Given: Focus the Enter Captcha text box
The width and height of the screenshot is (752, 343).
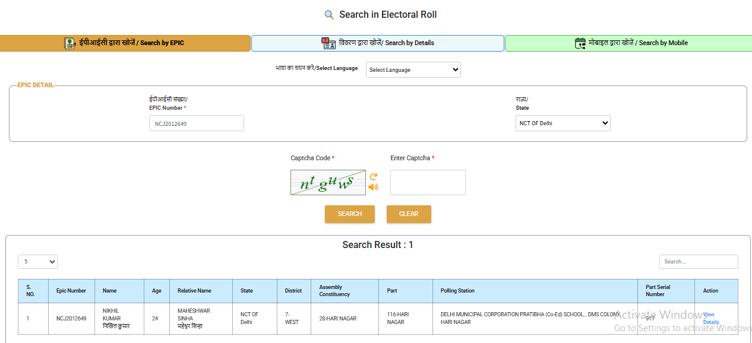Looking at the screenshot, I should click(x=428, y=182).
